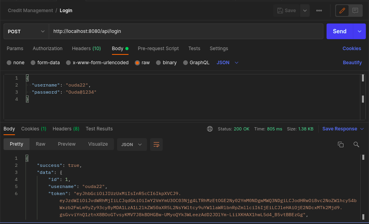The height and width of the screenshot is (224, 369).
Task: Switch to response Headers (8) tab
Action: (66, 129)
